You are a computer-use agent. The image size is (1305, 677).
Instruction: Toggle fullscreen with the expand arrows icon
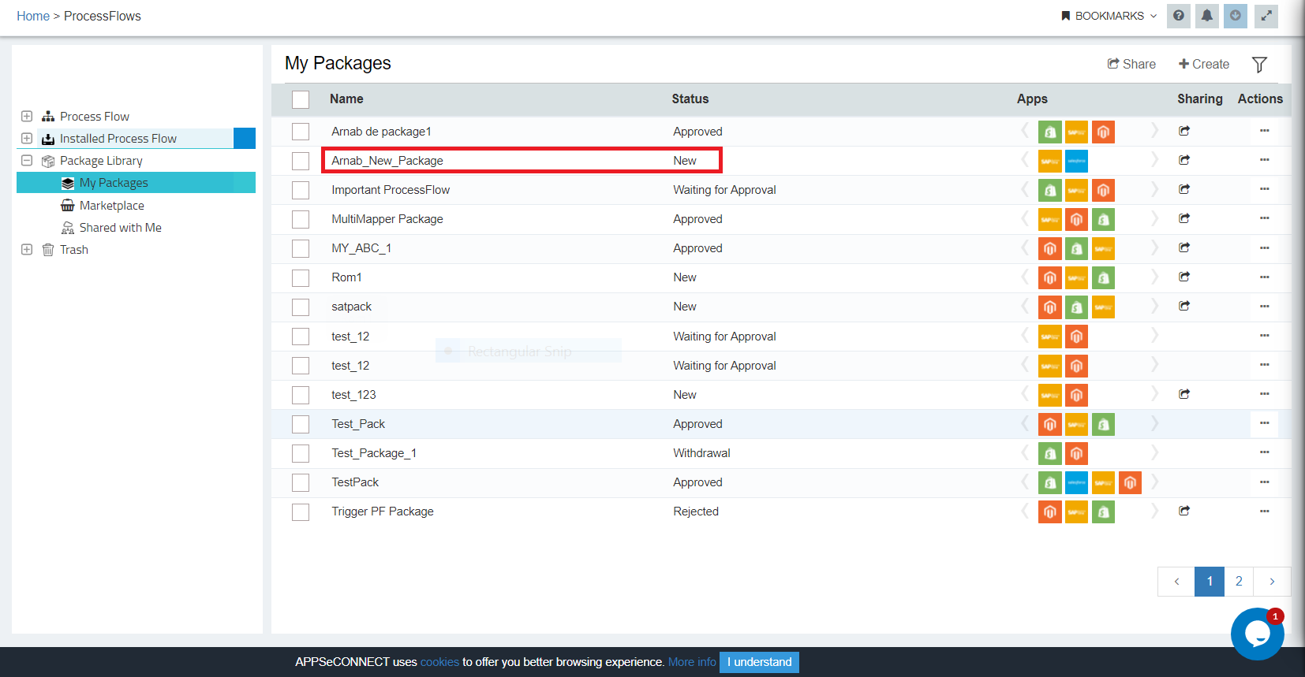pos(1266,16)
